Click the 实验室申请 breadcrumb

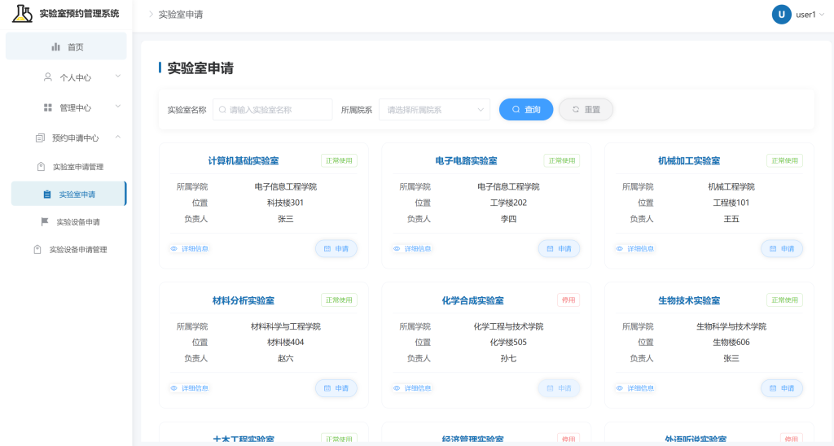pyautogui.click(x=181, y=15)
